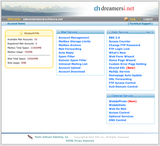Open Intranet Mailing List

pyautogui.click(x=73, y=64)
